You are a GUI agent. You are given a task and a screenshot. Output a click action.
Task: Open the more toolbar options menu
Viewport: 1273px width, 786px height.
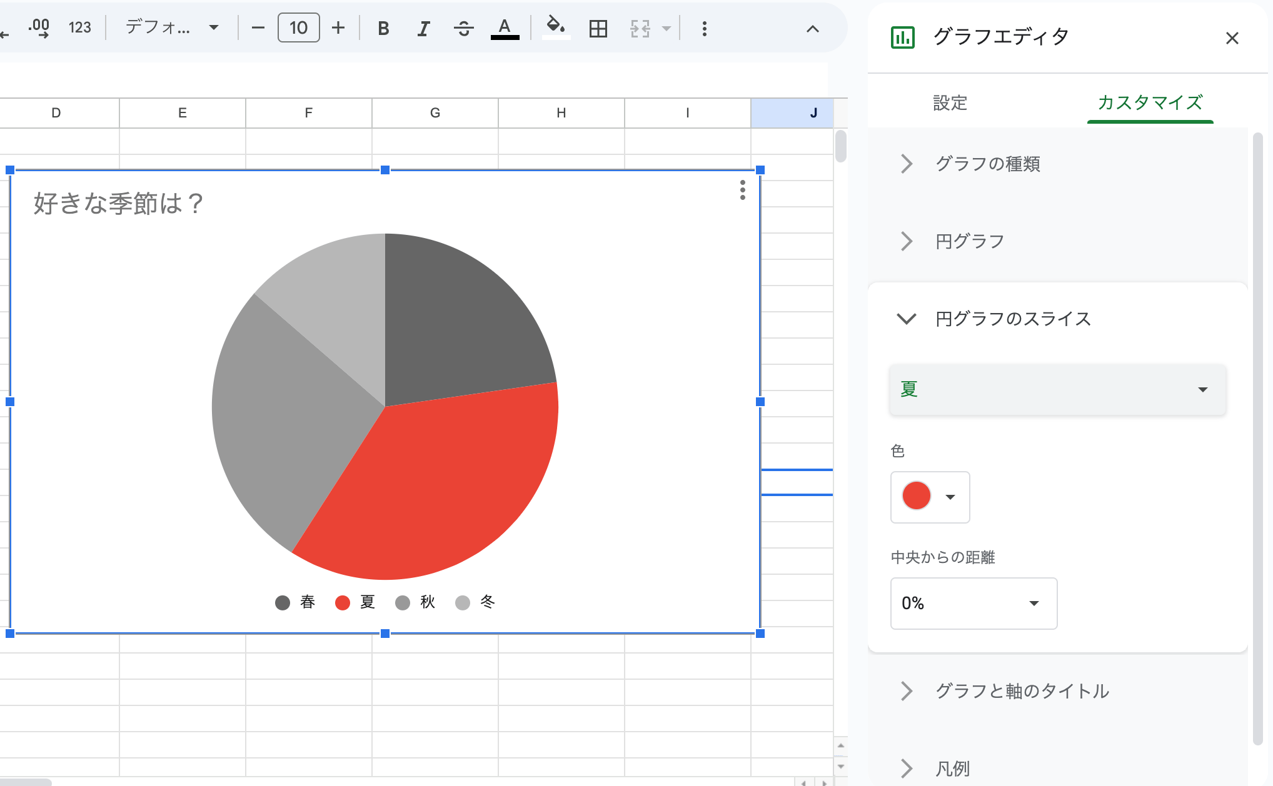point(705,28)
